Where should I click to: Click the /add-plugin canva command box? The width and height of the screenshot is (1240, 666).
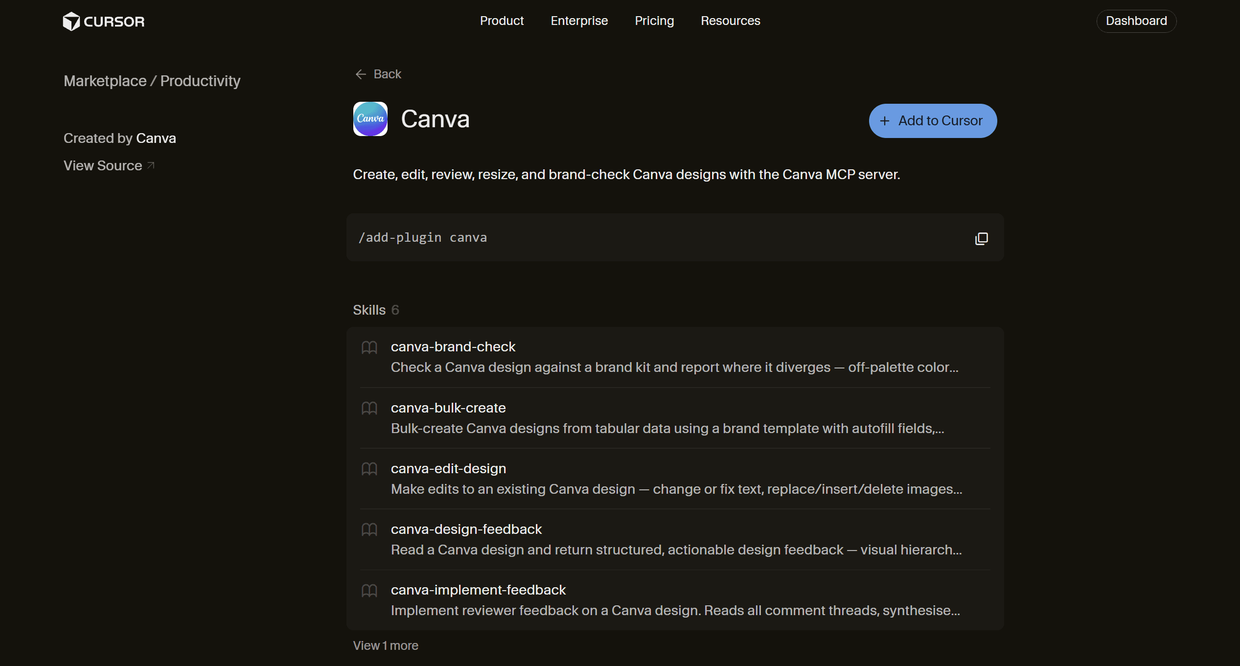pos(675,238)
